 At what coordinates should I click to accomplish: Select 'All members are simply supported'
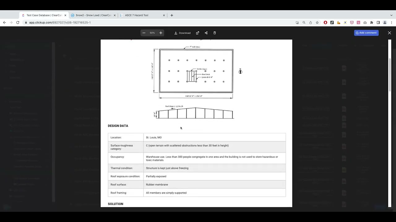(x=166, y=193)
